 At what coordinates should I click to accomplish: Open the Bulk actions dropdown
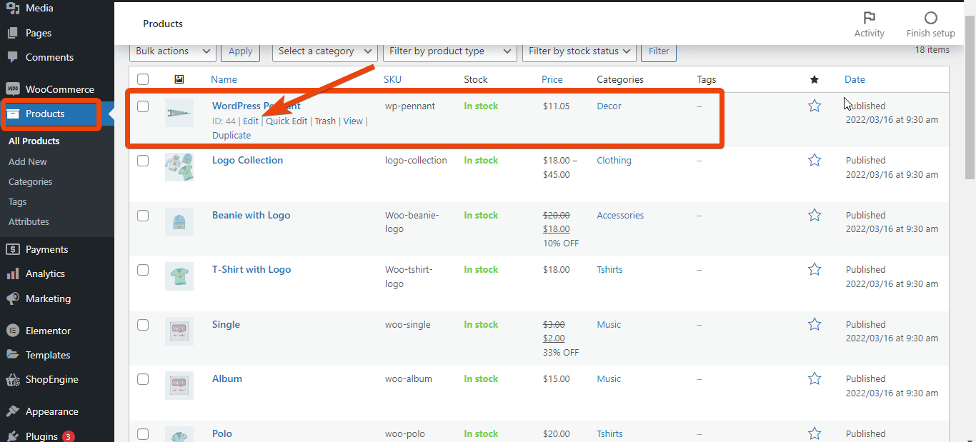[172, 51]
